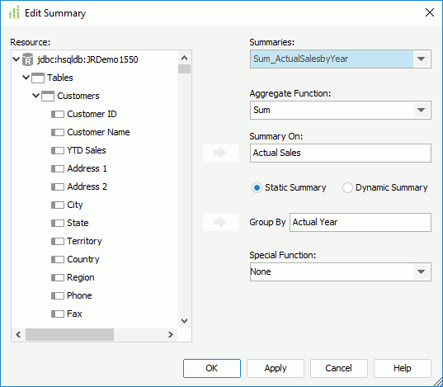Click the Country field icon
The height and width of the screenshot is (387, 443).
click(58, 259)
